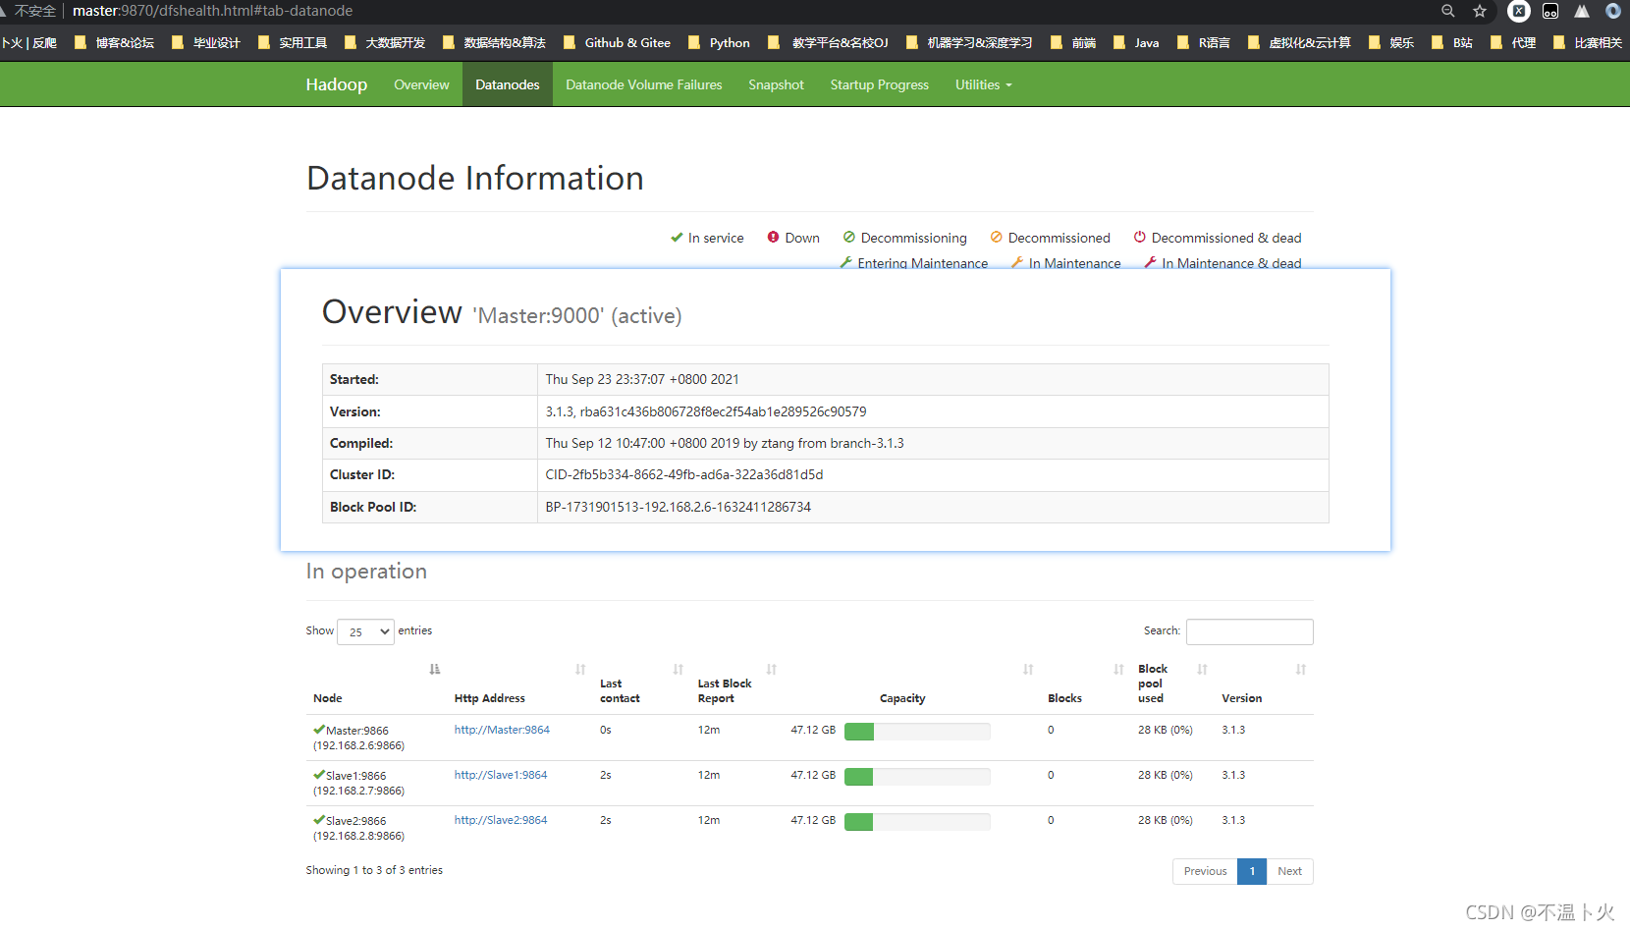The image size is (1630, 930).
Task: Bookmark this page with the star icon
Action: tap(1480, 11)
